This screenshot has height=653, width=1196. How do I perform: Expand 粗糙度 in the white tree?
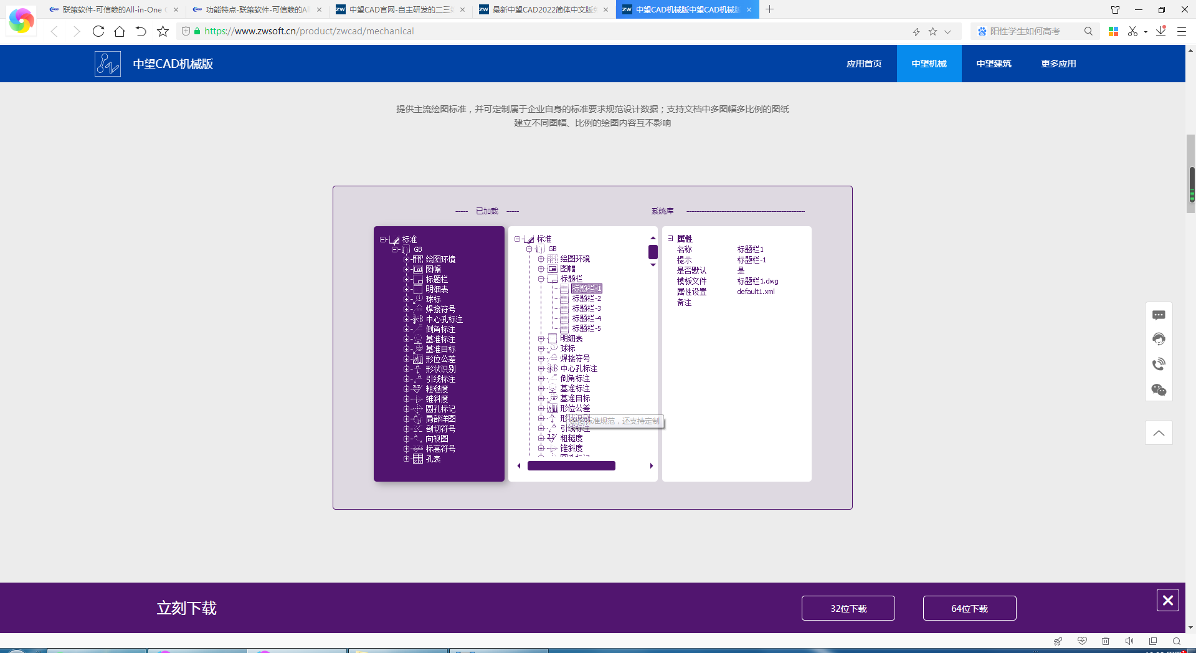541,438
